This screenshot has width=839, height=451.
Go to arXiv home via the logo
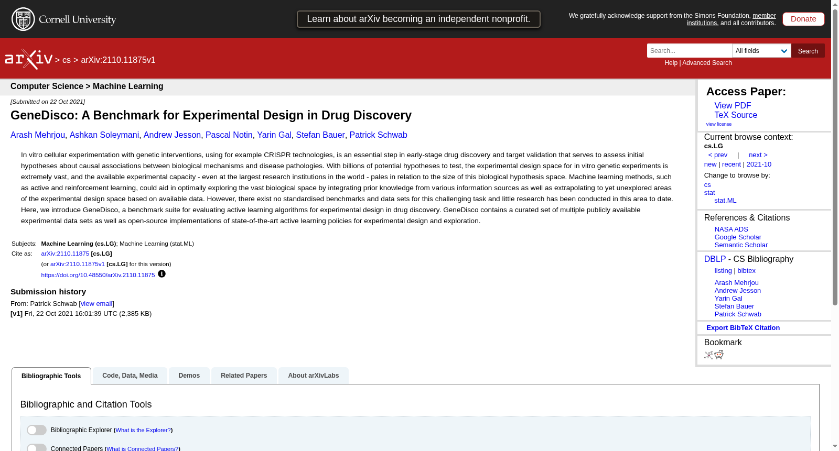click(29, 59)
